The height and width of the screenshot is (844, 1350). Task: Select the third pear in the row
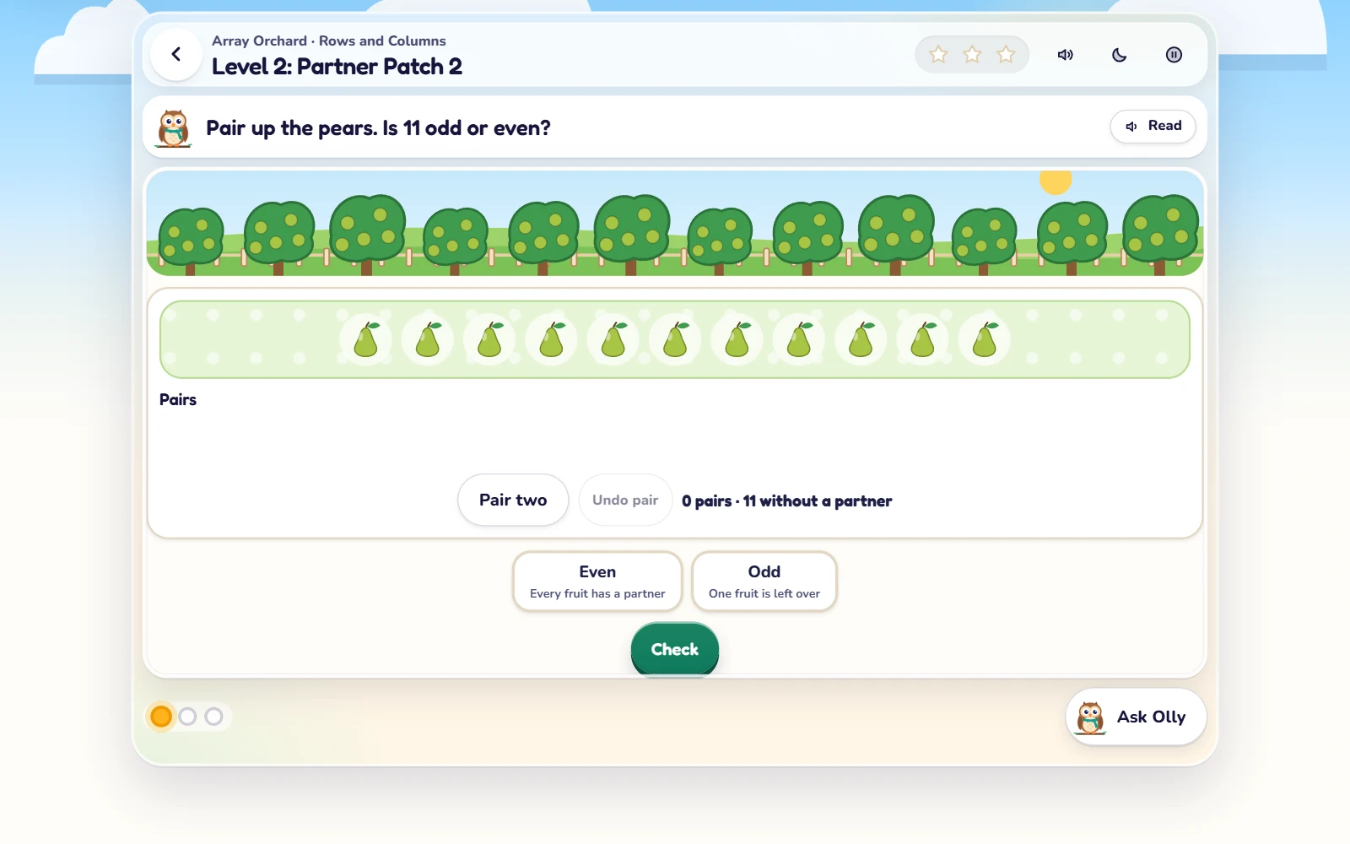489,339
